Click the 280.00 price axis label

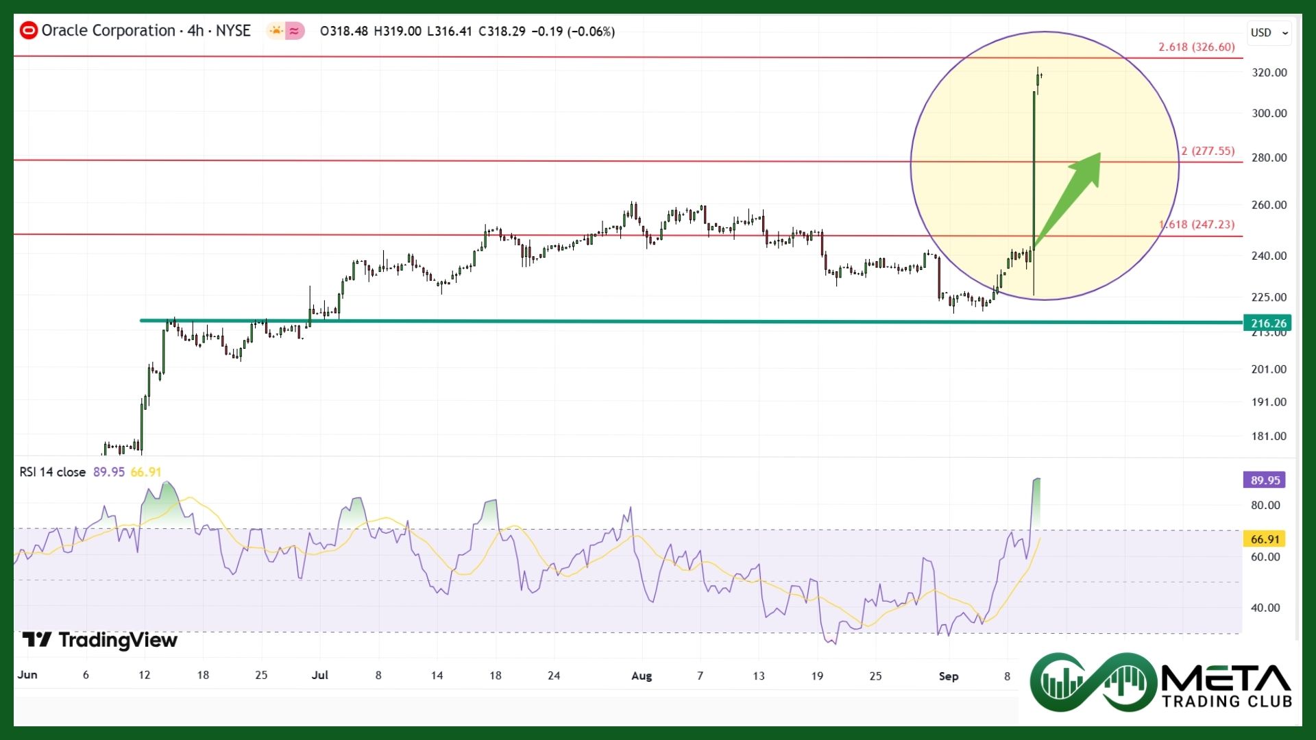pyautogui.click(x=1269, y=158)
